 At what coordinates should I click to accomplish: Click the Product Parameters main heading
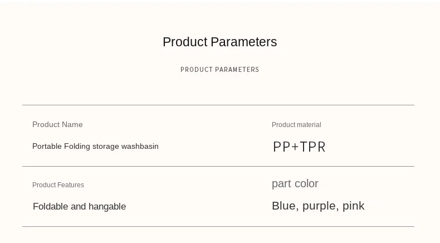pos(219,42)
